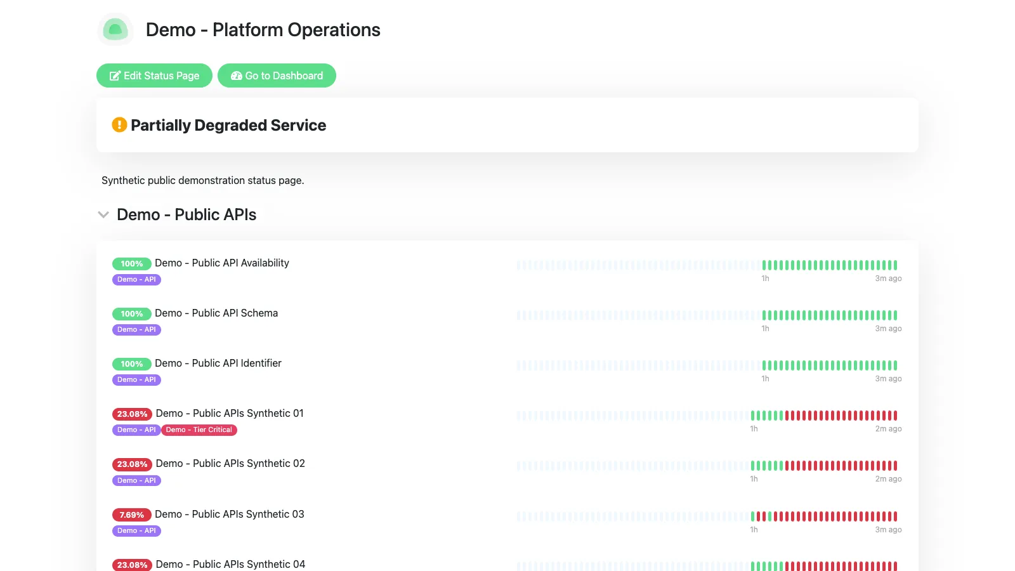
Task: Click Demo - API tag under Synthetic 03
Action: [136, 530]
